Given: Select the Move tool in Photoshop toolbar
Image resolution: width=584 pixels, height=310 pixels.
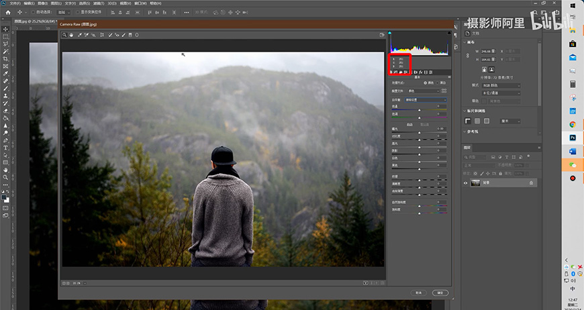Looking at the screenshot, I should click(x=5, y=29).
